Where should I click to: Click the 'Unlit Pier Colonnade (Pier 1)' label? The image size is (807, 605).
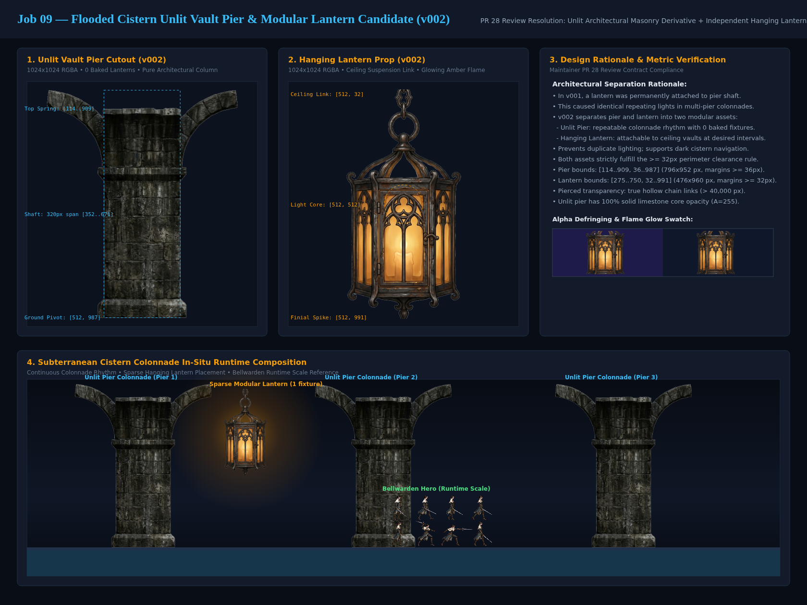point(131,377)
